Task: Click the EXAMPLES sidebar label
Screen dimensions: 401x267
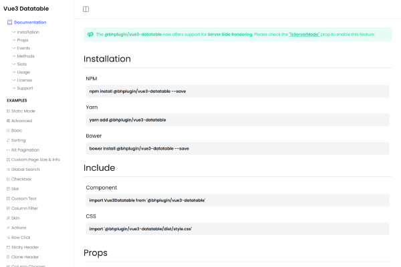Action: click(17, 100)
